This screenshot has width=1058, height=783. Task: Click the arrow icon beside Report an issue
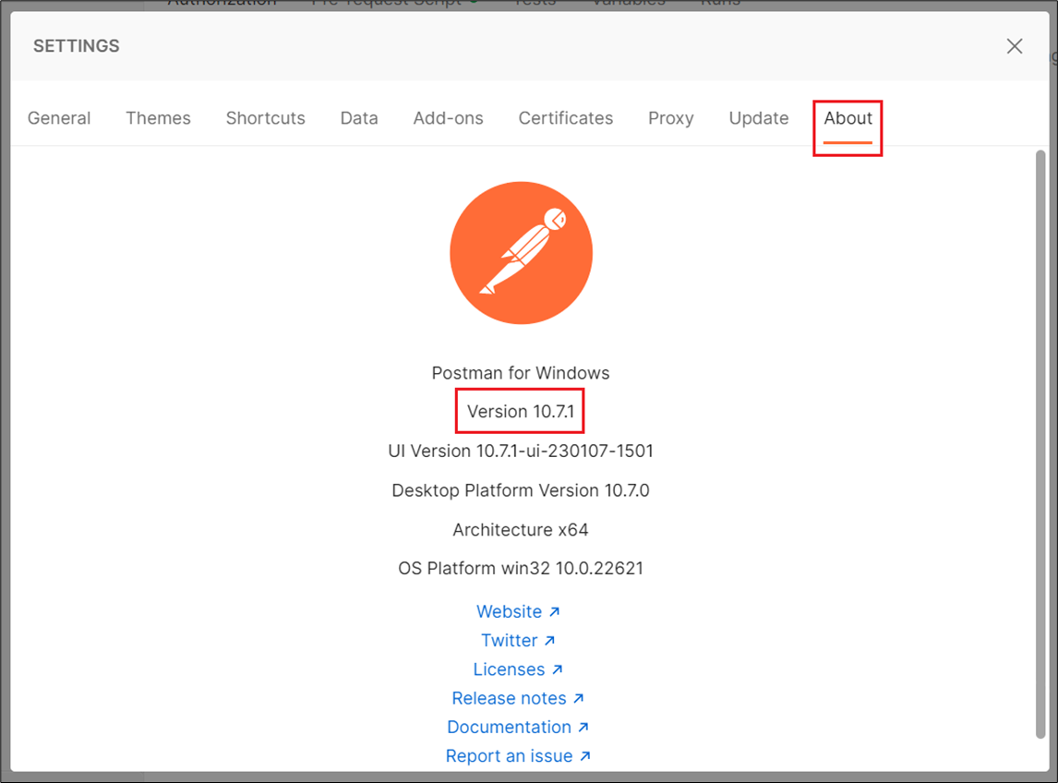tap(585, 756)
